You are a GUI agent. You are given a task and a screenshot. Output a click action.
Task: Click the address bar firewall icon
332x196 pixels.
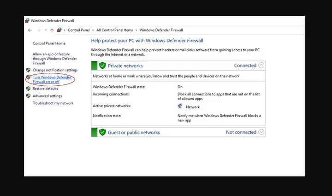[x=59, y=30]
